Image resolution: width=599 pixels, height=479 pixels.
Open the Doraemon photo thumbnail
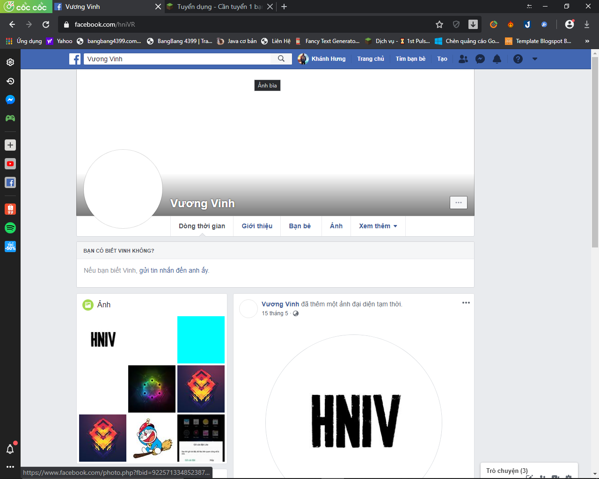(152, 438)
